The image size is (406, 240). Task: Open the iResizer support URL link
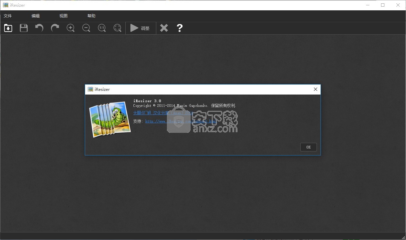coord(181,121)
